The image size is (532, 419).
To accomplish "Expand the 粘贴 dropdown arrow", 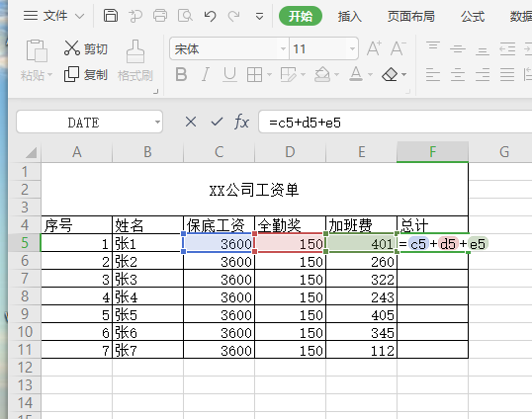I will pos(49,74).
